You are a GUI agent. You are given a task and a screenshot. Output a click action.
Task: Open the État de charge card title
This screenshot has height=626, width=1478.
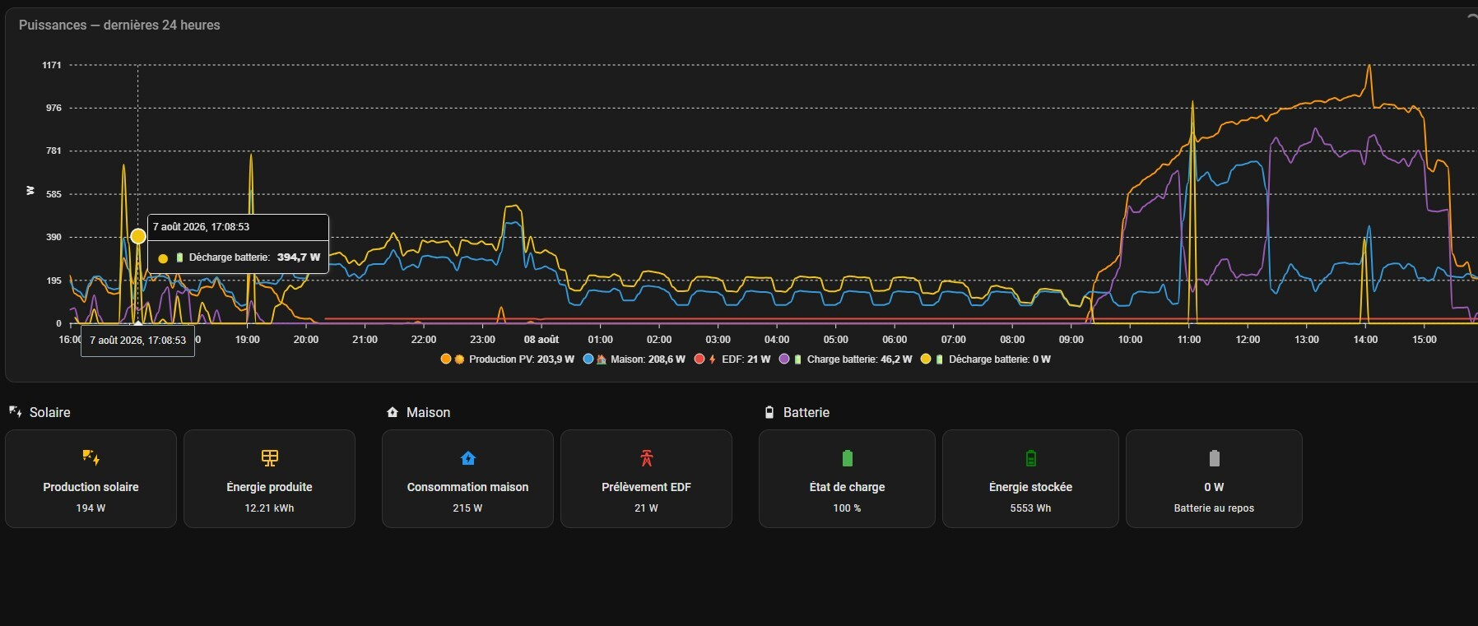(847, 487)
